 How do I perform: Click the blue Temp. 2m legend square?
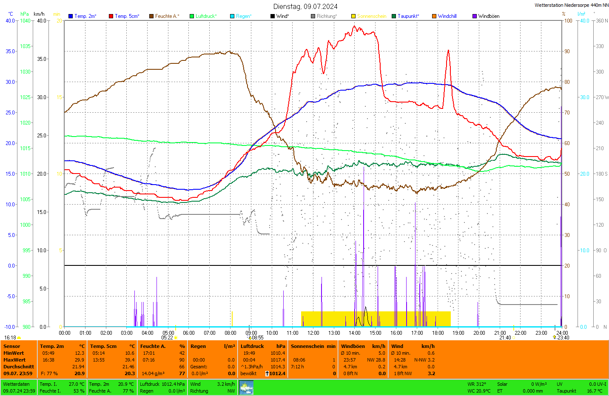point(71,16)
